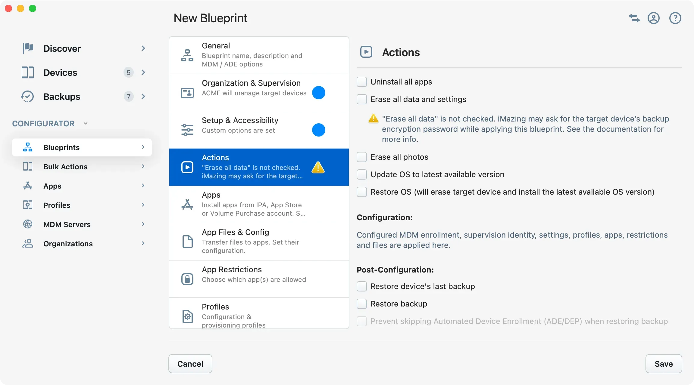Click the blue indicator on Setup & Accessibility
The image size is (694, 385).
tap(318, 130)
